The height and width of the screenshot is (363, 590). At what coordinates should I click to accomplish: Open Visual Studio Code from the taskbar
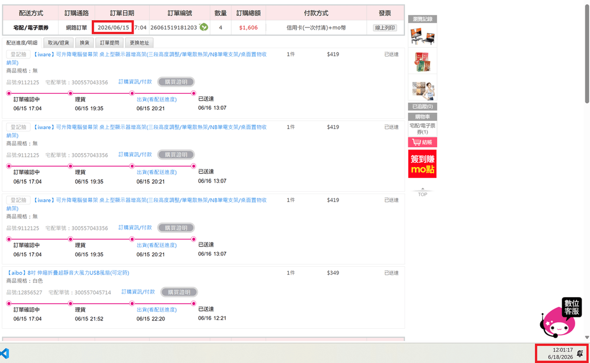pos(4,354)
